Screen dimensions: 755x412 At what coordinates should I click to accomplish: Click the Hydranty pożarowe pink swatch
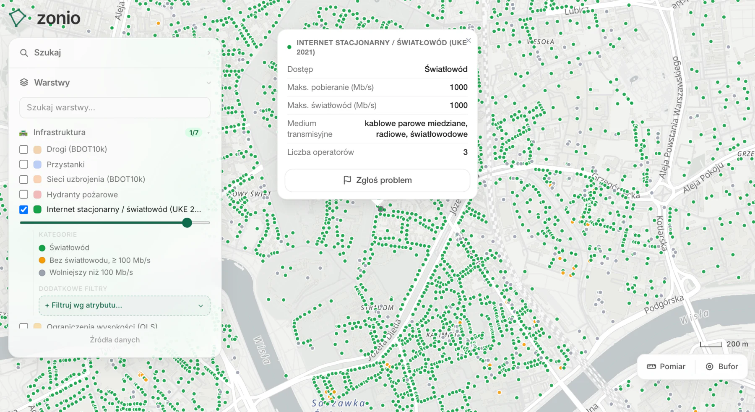pos(37,195)
